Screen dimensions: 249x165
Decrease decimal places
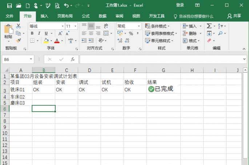click(x=127, y=41)
